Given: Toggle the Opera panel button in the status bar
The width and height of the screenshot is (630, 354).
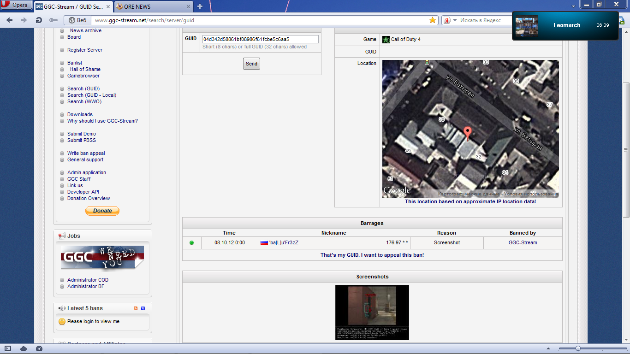Looking at the screenshot, I should pyautogui.click(x=8, y=348).
